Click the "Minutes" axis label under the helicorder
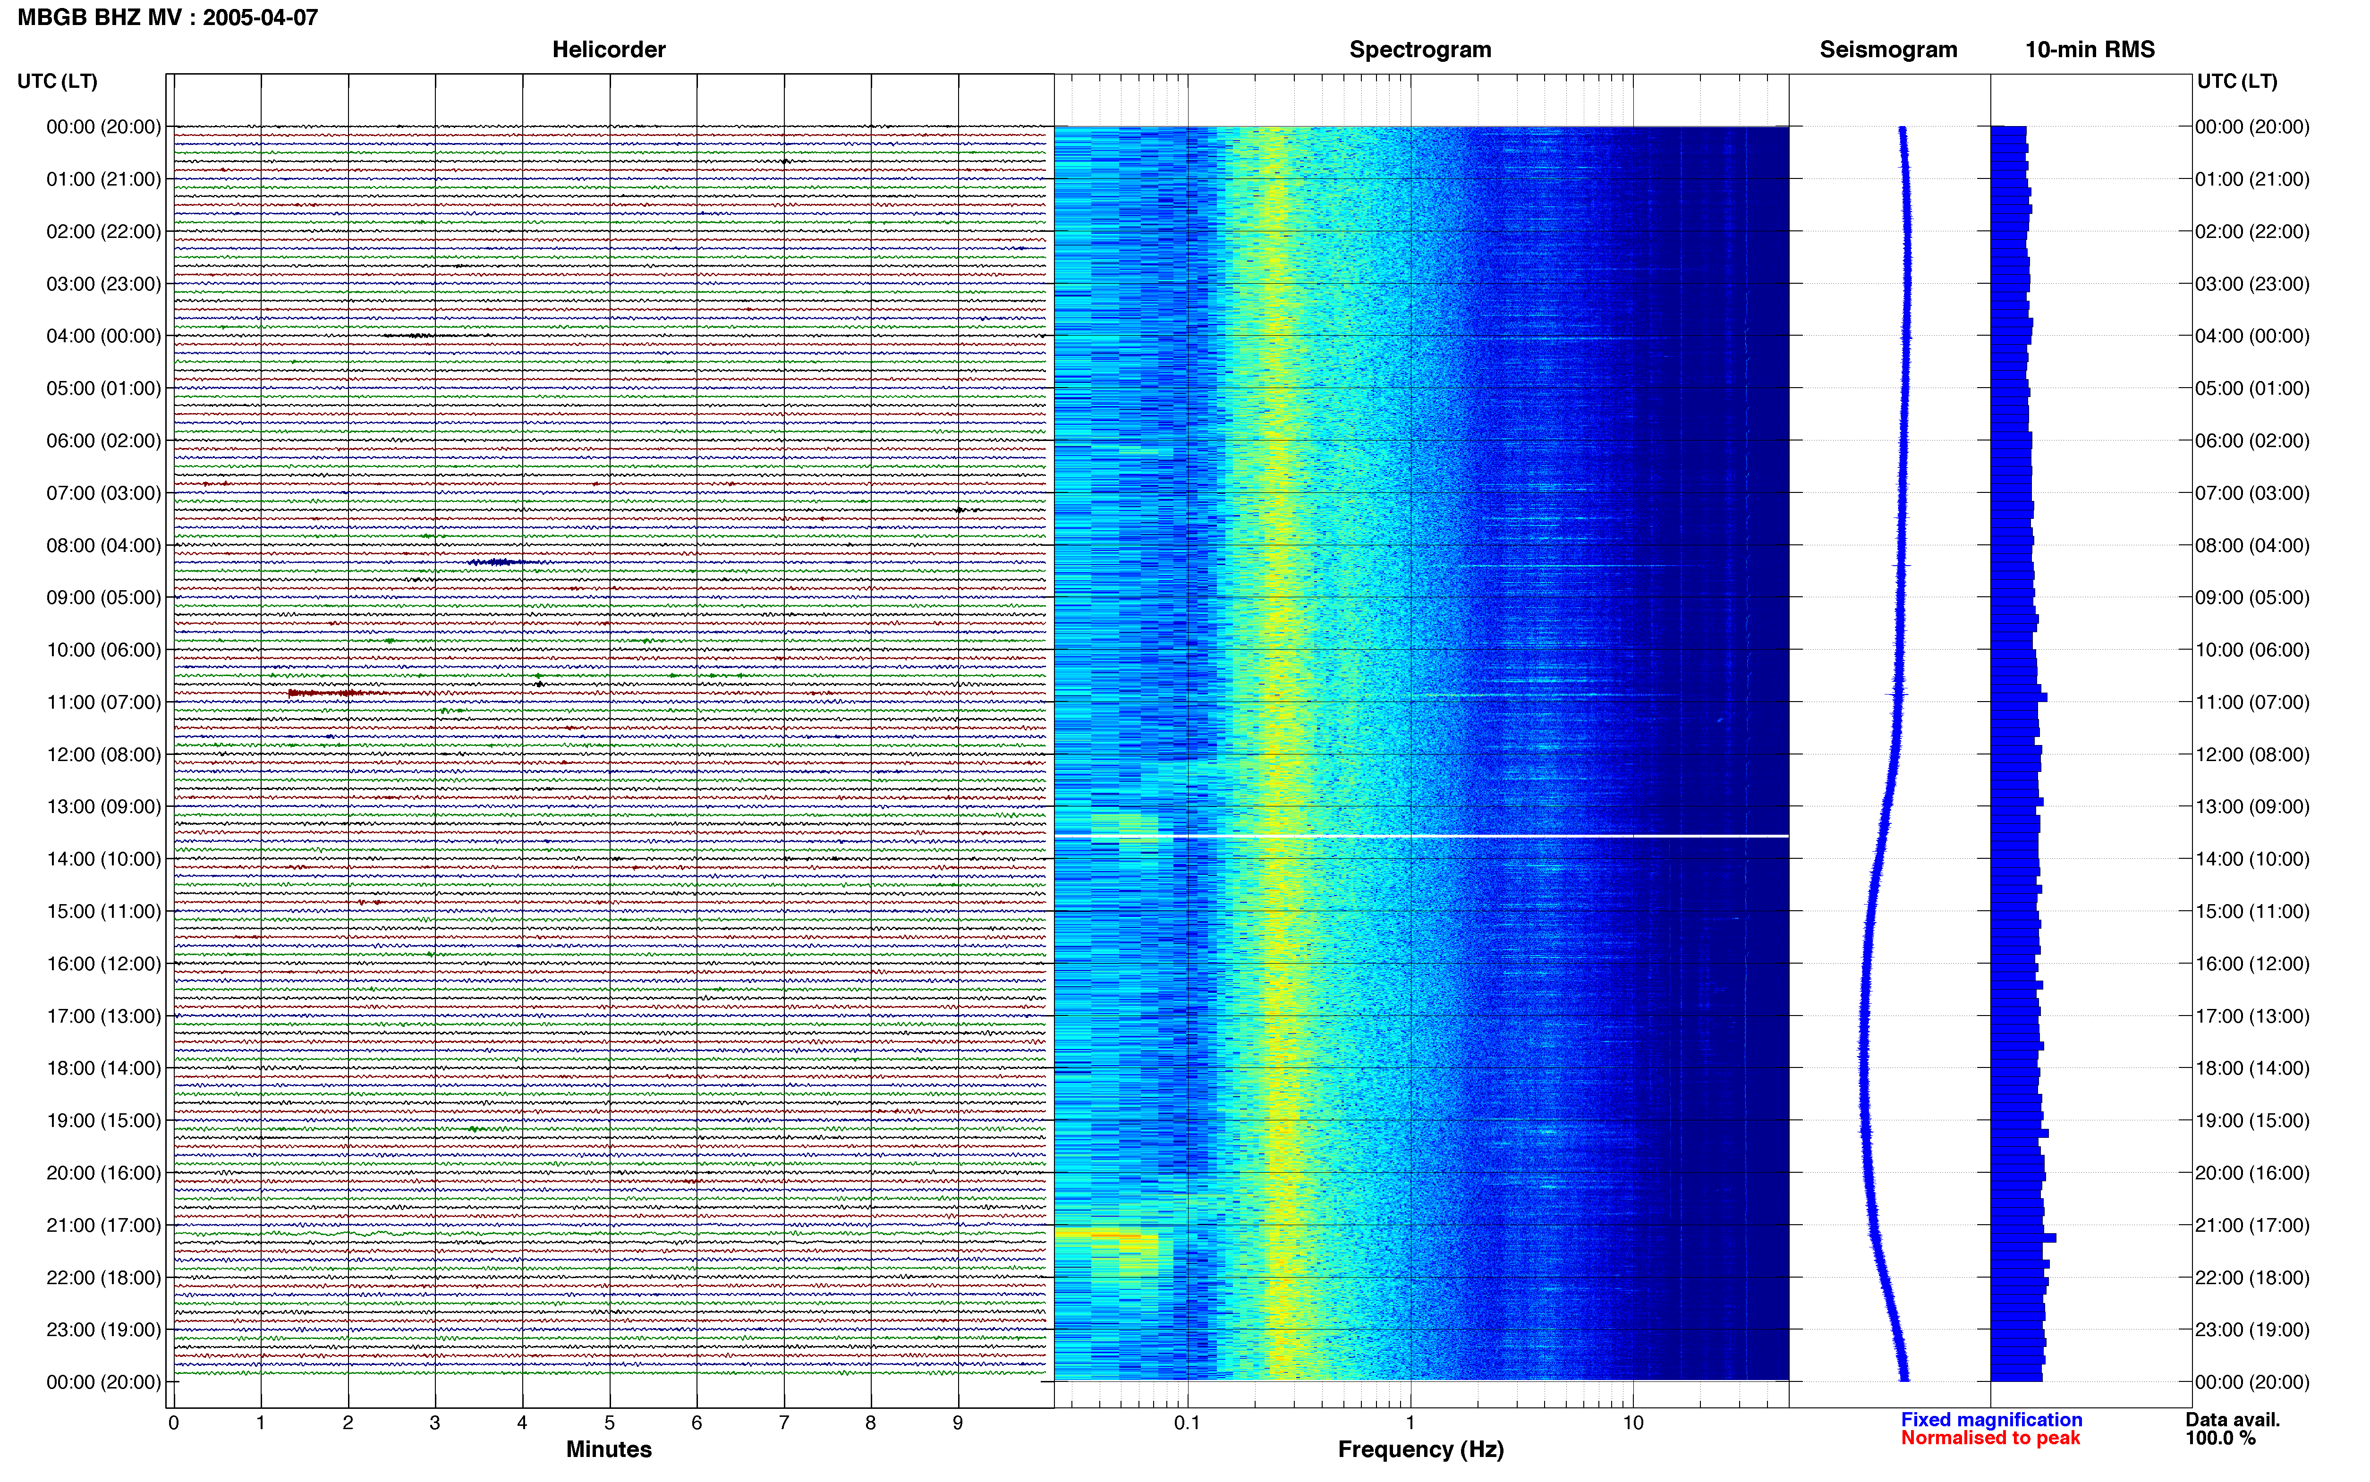The image size is (2370, 1482). [x=609, y=1448]
